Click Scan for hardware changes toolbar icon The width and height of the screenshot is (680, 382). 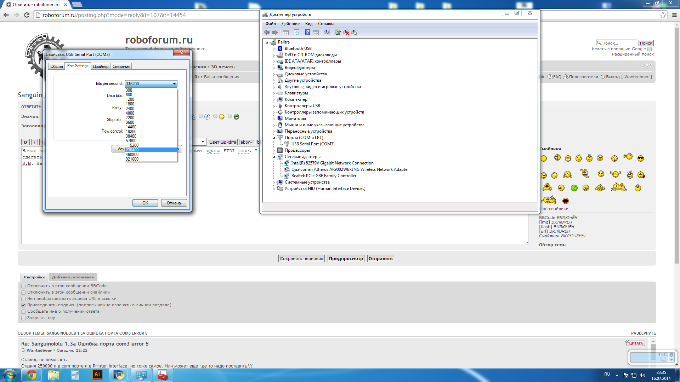click(x=327, y=32)
